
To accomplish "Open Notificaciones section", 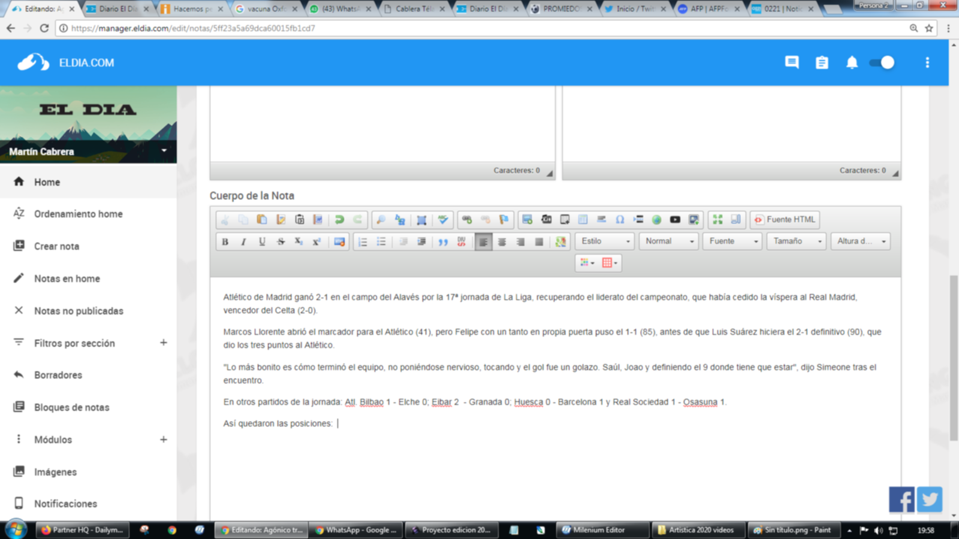I will 88,504.
